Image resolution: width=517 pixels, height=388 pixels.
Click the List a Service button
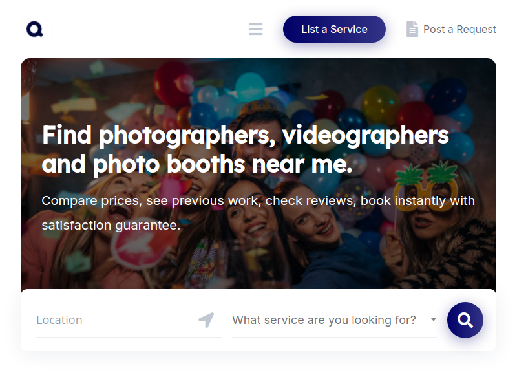334,29
